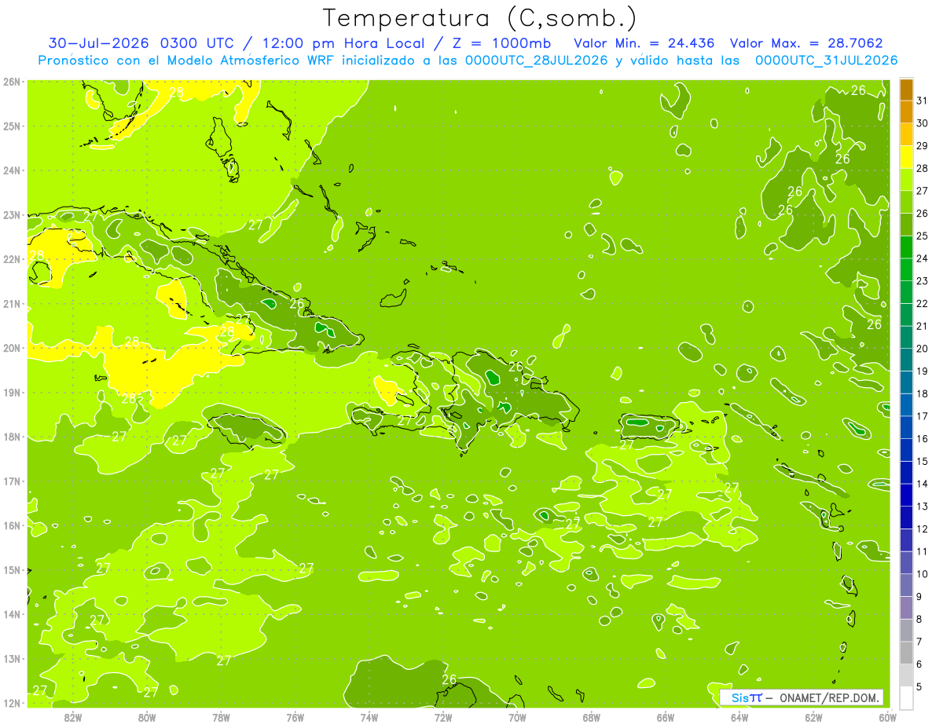Click the '24' label on the color scale
Screen dimensions: 943x728
[x=923, y=258]
